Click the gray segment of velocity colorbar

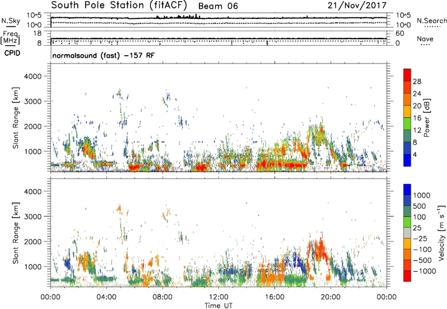(407, 233)
